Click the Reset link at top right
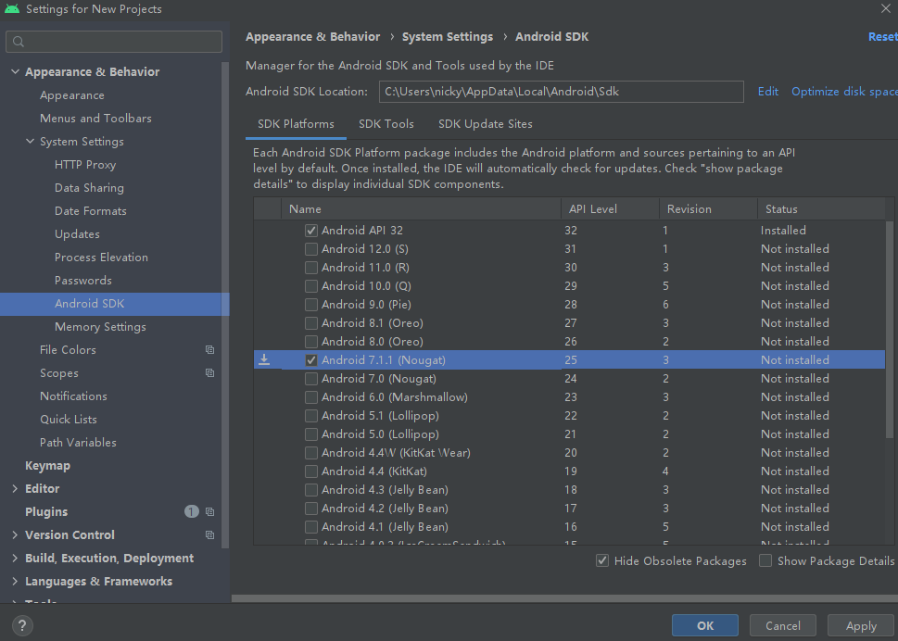Screen dimensions: 898x641 point(882,37)
